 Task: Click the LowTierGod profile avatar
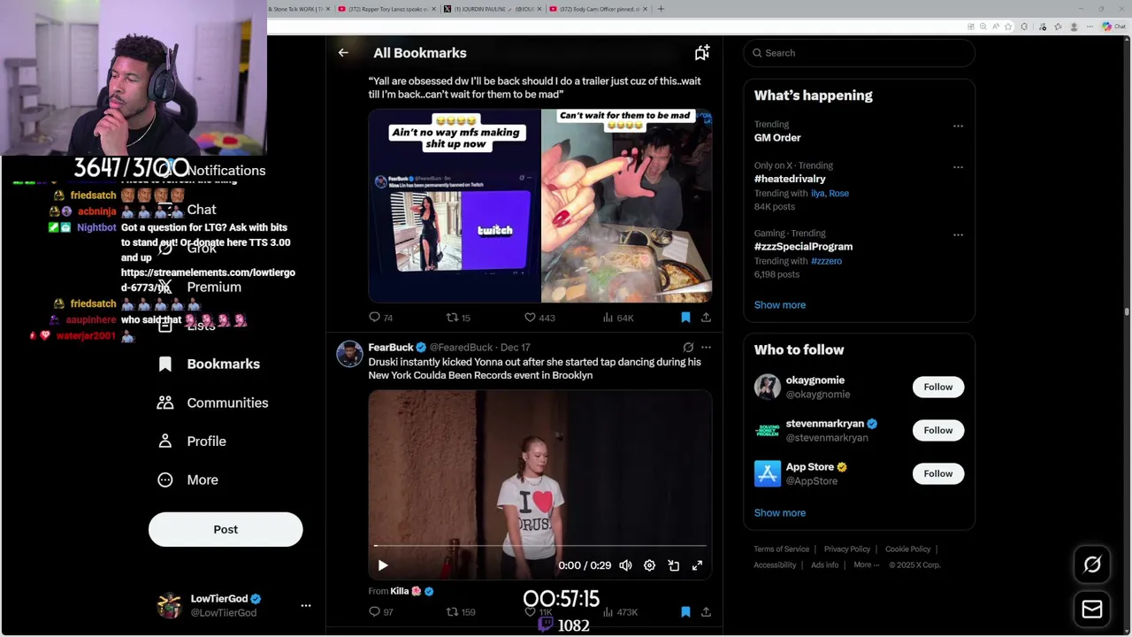coord(169,605)
